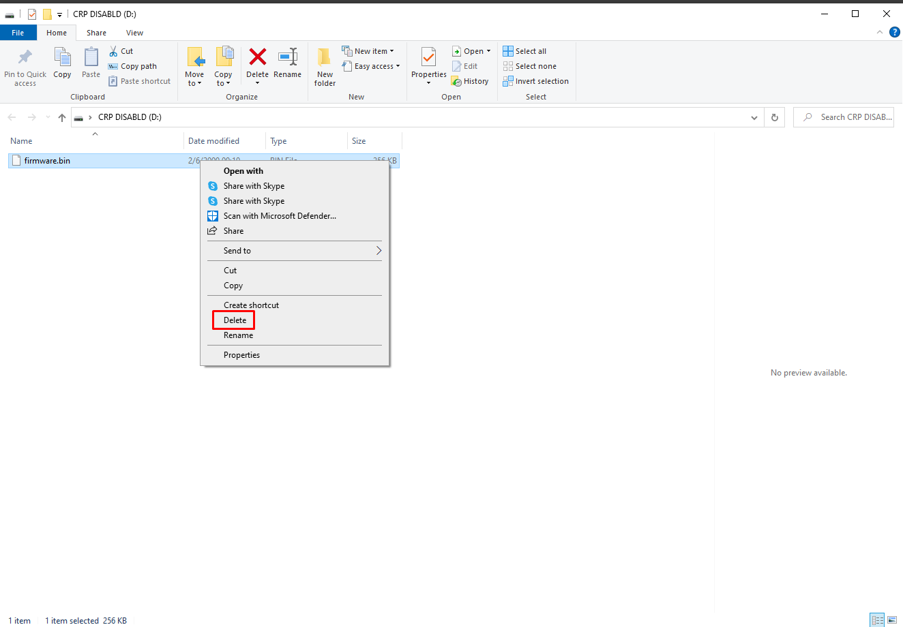Click Select all in the ribbon
This screenshot has height=627, width=903.
[x=524, y=51]
